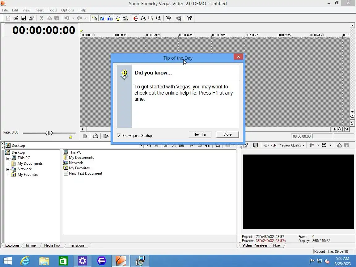The image size is (356, 267).
Task: Click the RGB channels icon
Action: click(324, 145)
